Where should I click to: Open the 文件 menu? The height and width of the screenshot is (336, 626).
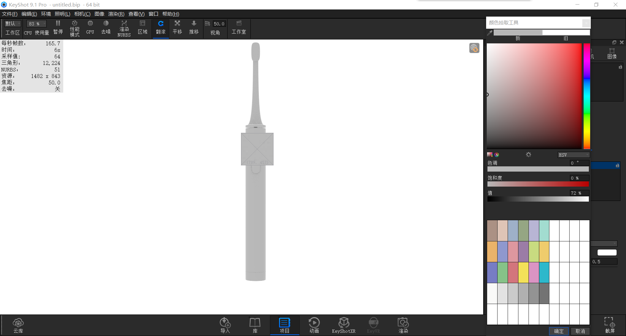coord(9,14)
